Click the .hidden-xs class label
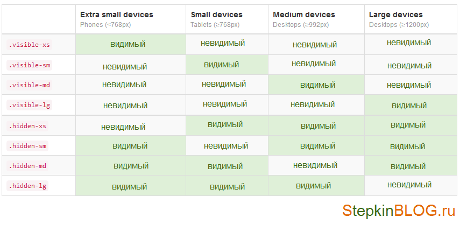This screenshot has height=231, width=467. click(27, 126)
